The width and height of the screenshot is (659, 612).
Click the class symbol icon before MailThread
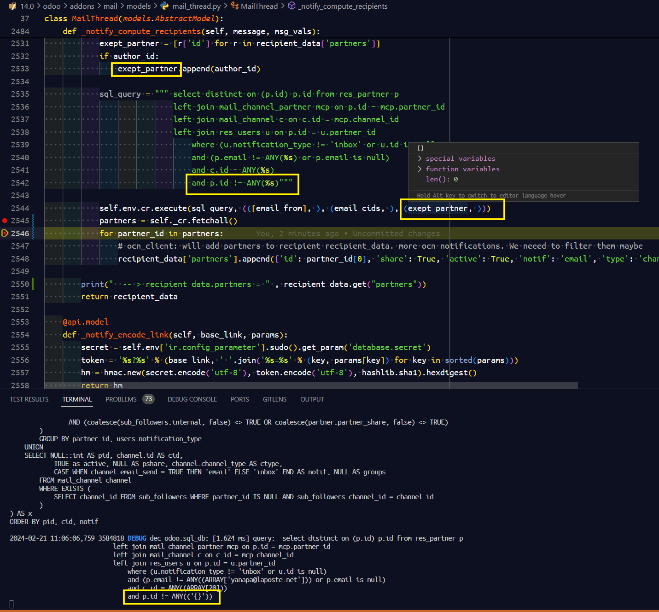click(x=234, y=6)
